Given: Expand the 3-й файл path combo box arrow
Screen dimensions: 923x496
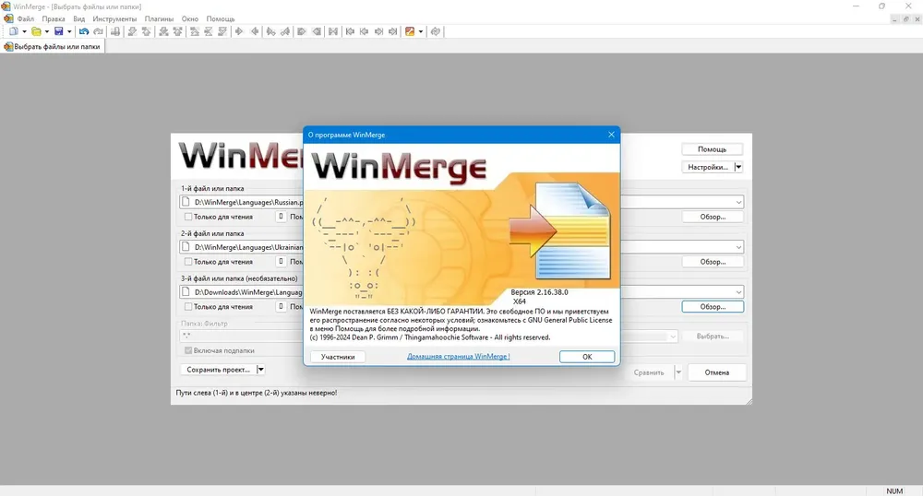Looking at the screenshot, I should (738, 292).
